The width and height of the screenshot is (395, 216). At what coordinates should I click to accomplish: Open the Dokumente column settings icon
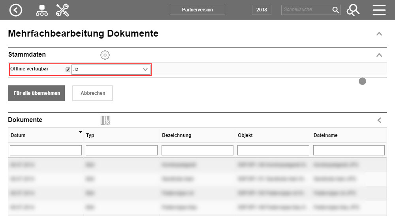[x=105, y=120]
